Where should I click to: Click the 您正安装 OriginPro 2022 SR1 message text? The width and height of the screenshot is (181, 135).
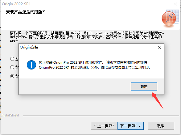click(95, 65)
